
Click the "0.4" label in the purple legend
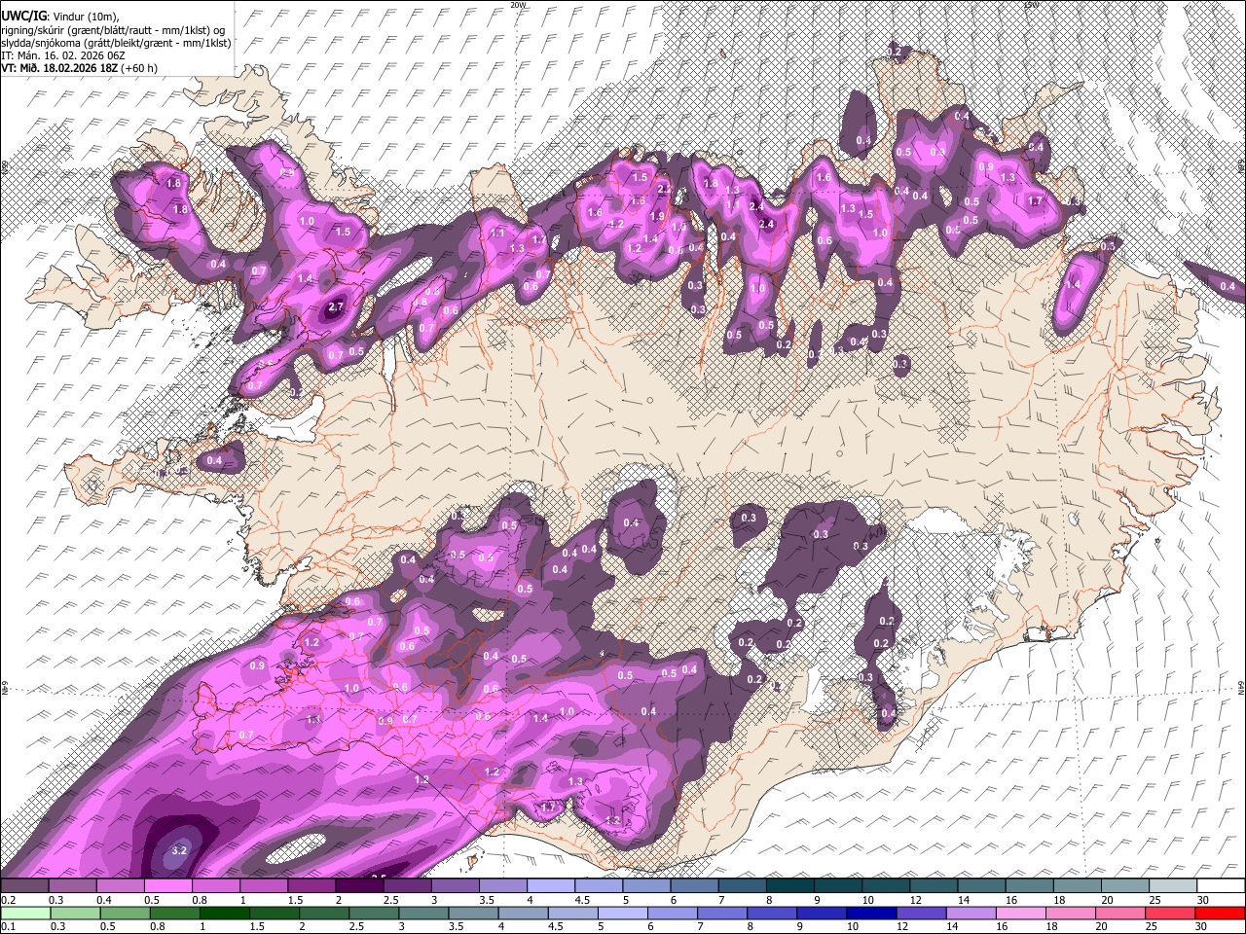pos(104,899)
